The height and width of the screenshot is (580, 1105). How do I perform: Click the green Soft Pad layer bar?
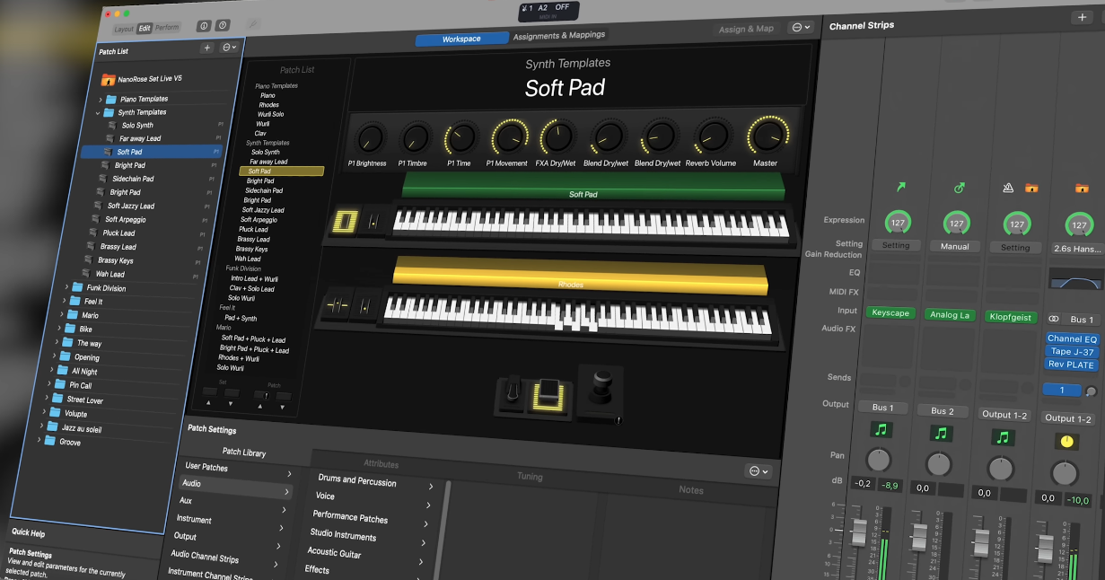[x=592, y=187]
